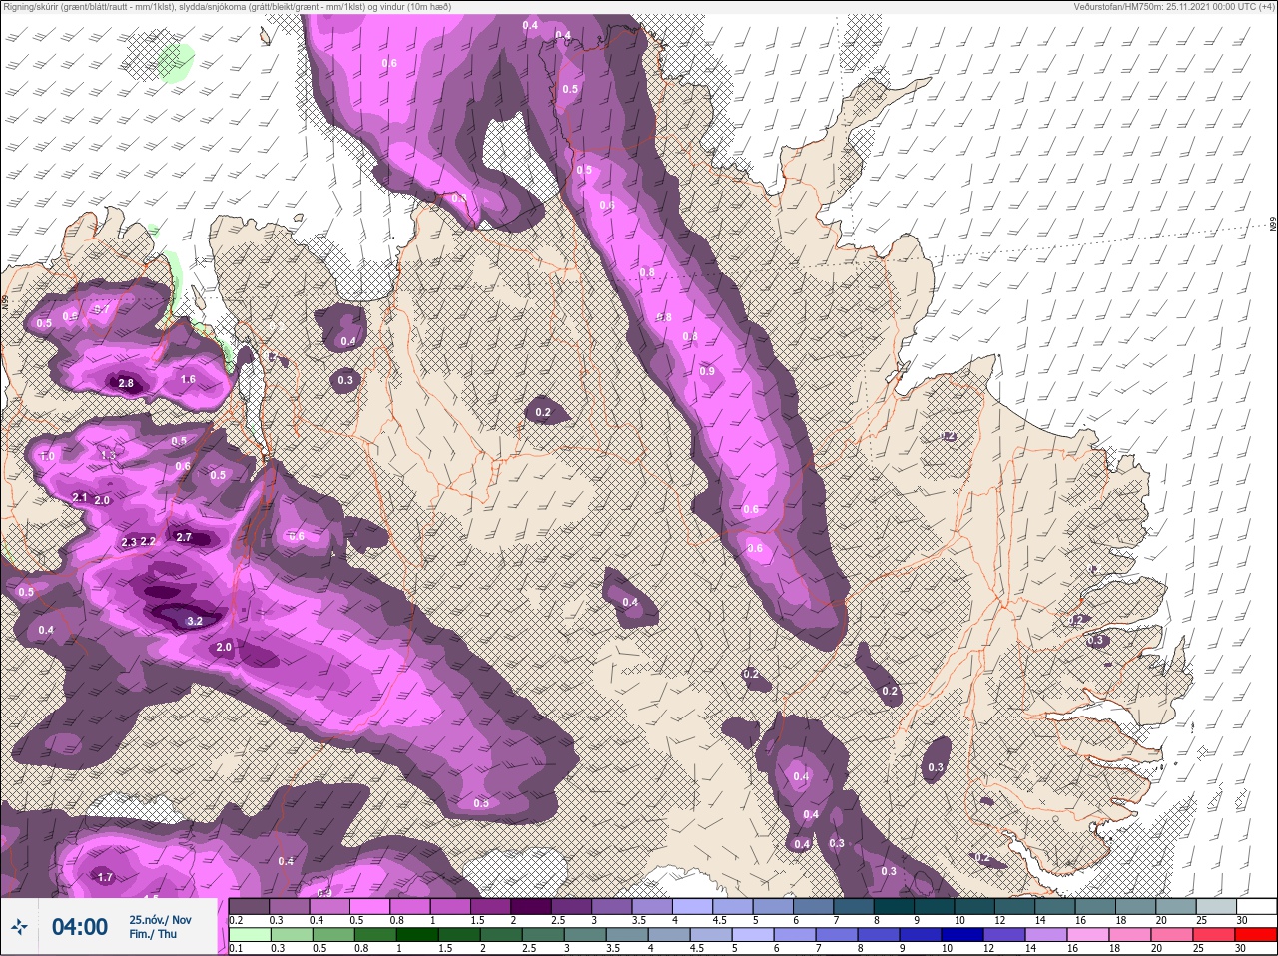This screenshot has width=1278, height=956.
Task: Click the 2.3 precipitation value on the map
Action: pos(129,542)
